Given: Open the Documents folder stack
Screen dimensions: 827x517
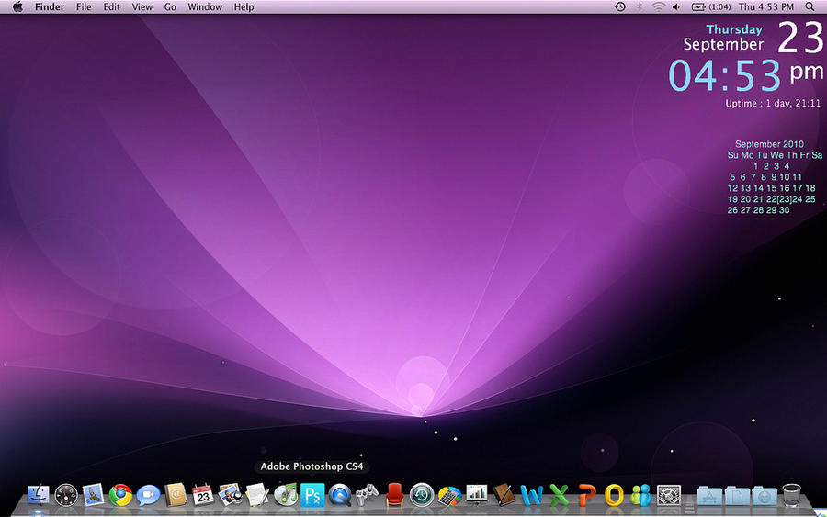Looking at the screenshot, I should click(737, 496).
